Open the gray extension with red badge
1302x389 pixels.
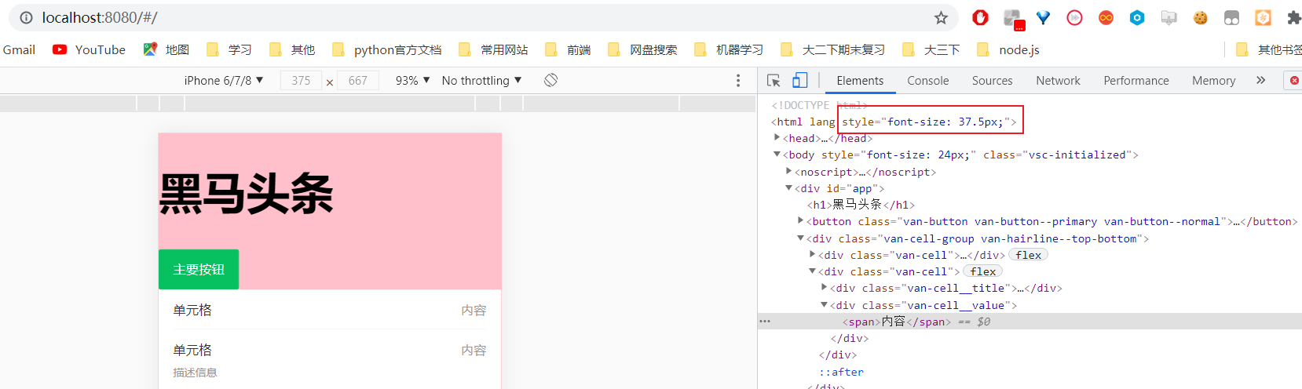coord(1013,19)
